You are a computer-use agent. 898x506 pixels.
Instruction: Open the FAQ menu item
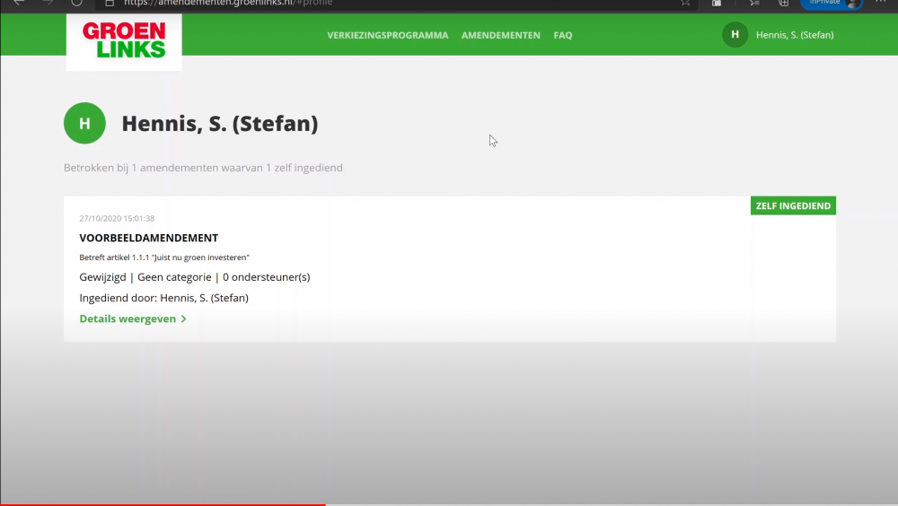pyautogui.click(x=563, y=36)
